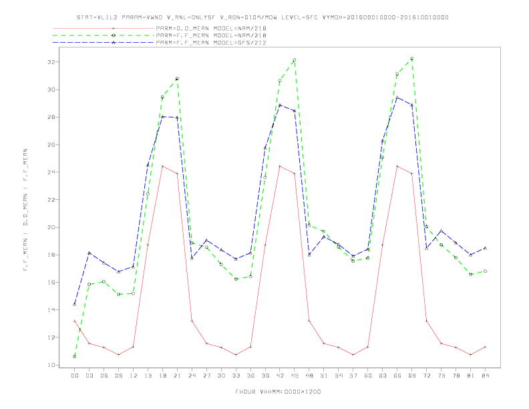Click x-axis forecast hour label 75
Viewport: 529px width, 409px height.
[x=442, y=376]
